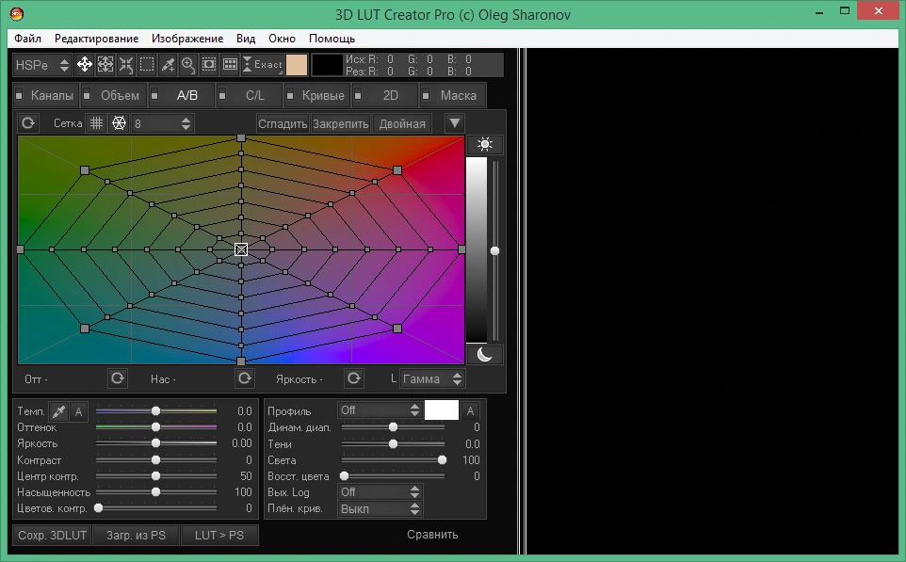Open the Помощь menu
The height and width of the screenshot is (562, 906).
point(332,38)
